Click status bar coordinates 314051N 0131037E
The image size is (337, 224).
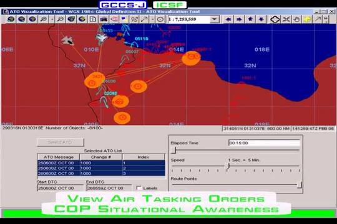tap(244, 129)
